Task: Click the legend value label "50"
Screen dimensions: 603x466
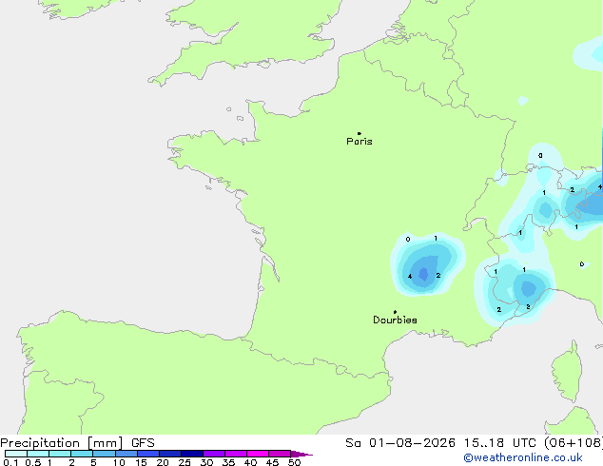Action: 295,462
